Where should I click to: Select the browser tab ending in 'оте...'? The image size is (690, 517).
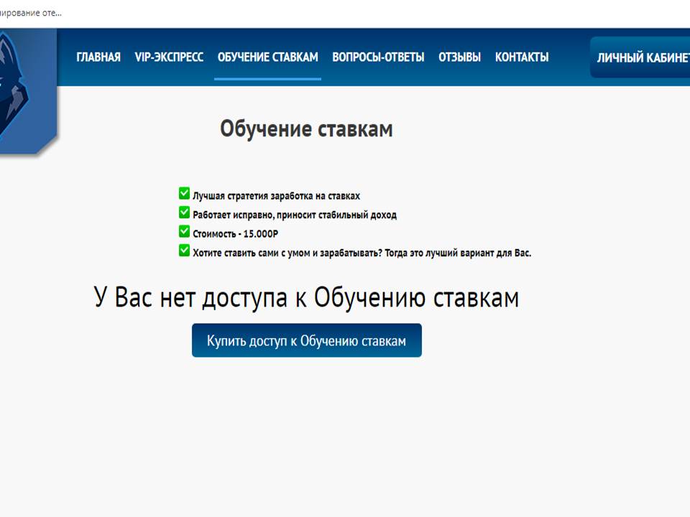31,13
